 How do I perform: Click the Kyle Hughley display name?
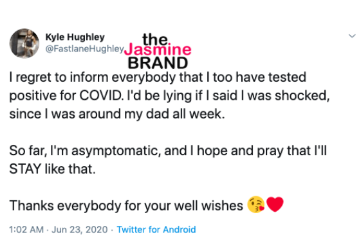pos(75,37)
